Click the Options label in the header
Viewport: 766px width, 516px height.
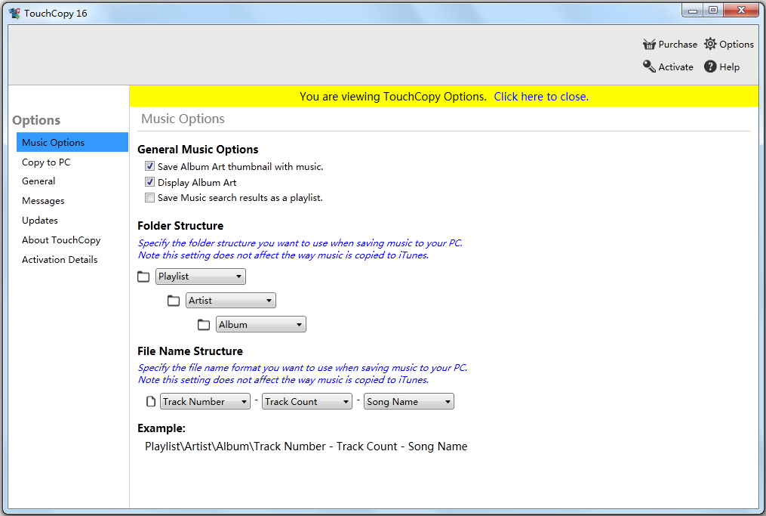(x=737, y=45)
